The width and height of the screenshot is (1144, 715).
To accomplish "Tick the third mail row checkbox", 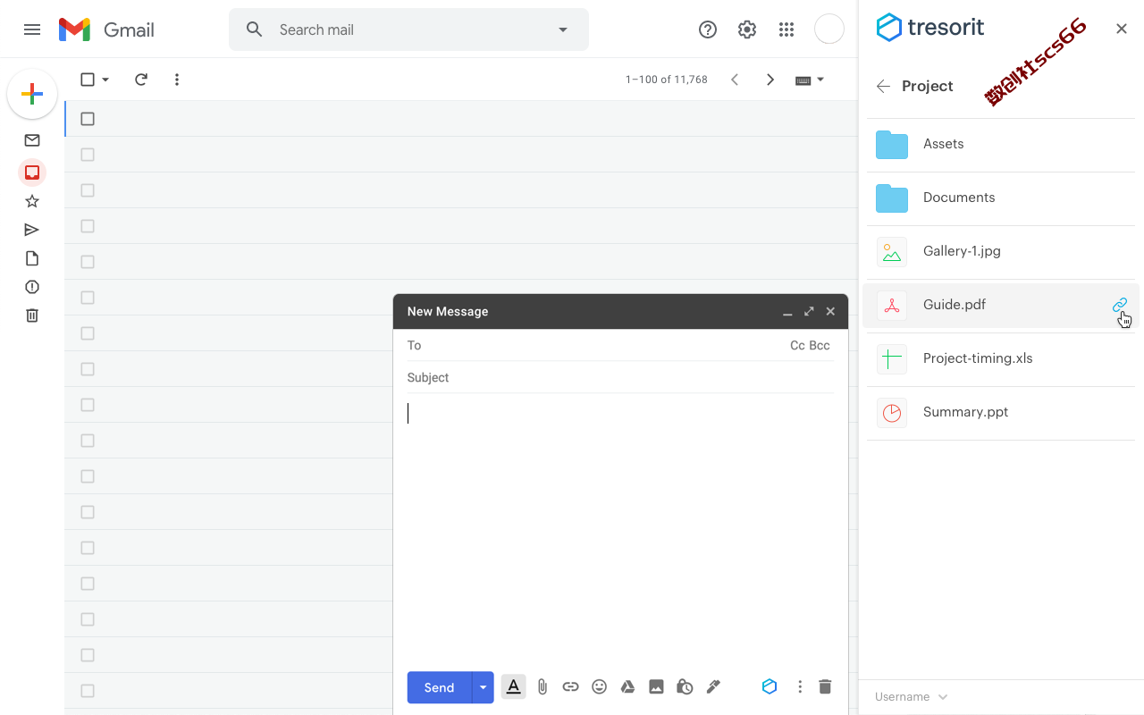I will click(x=88, y=190).
